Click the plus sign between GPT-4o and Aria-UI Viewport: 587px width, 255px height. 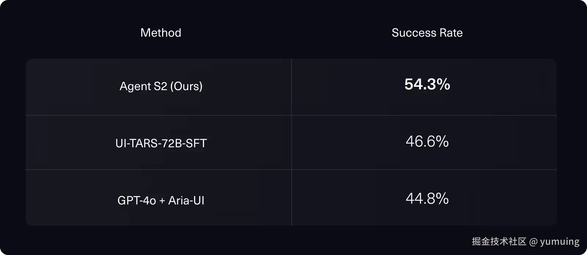pyautogui.click(x=162, y=201)
